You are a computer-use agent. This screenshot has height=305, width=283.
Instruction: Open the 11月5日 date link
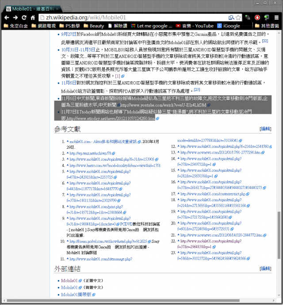[x=88, y=50]
